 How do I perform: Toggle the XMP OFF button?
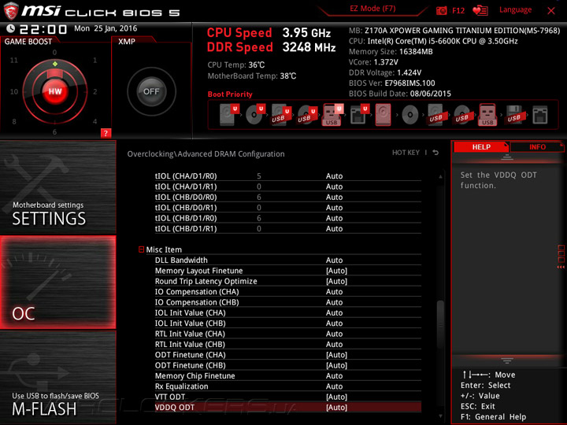(x=151, y=91)
